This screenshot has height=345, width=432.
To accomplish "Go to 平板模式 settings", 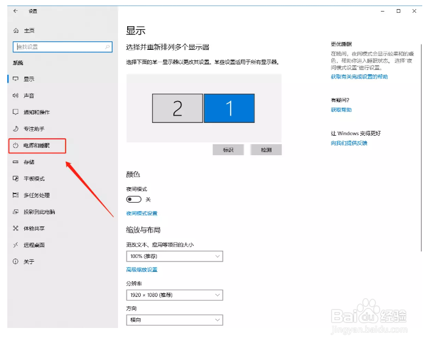I will 34,178.
